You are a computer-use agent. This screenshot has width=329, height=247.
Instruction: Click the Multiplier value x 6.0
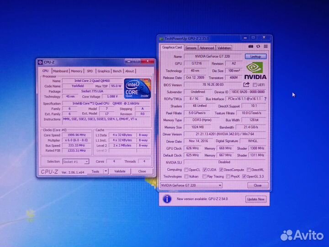(x=77, y=140)
